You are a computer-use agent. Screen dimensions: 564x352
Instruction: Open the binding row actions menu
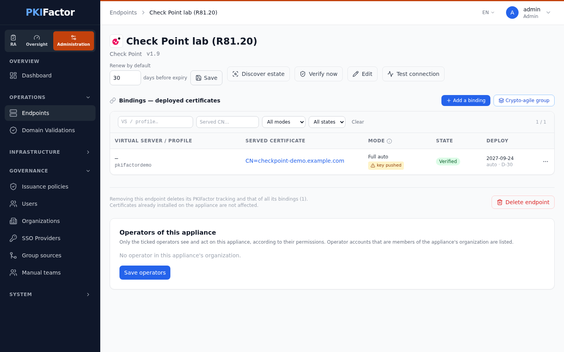546,162
